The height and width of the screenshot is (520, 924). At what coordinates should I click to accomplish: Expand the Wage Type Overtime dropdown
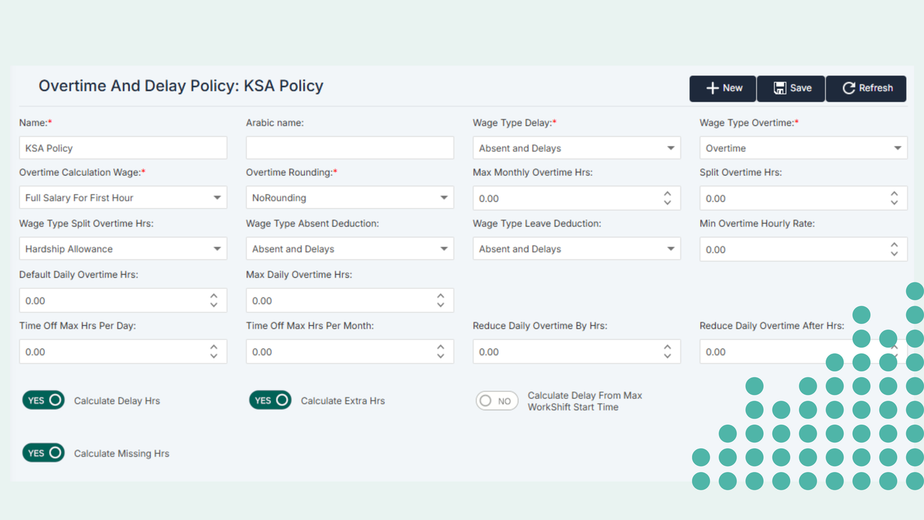tap(803, 148)
